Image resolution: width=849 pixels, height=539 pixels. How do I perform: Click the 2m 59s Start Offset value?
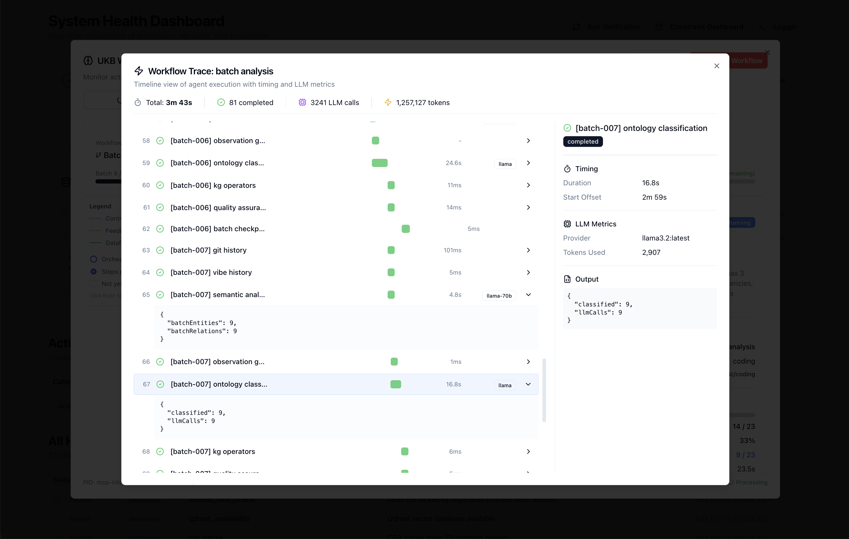coord(654,197)
